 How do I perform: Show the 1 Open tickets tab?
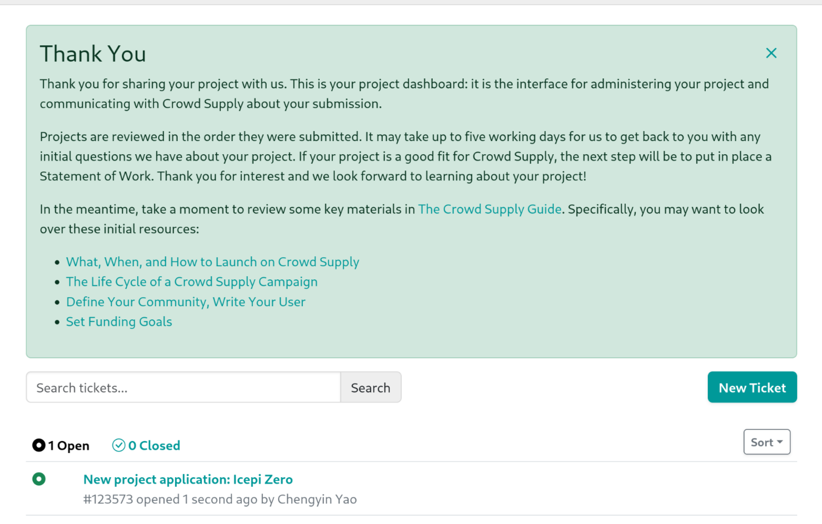[x=61, y=446]
